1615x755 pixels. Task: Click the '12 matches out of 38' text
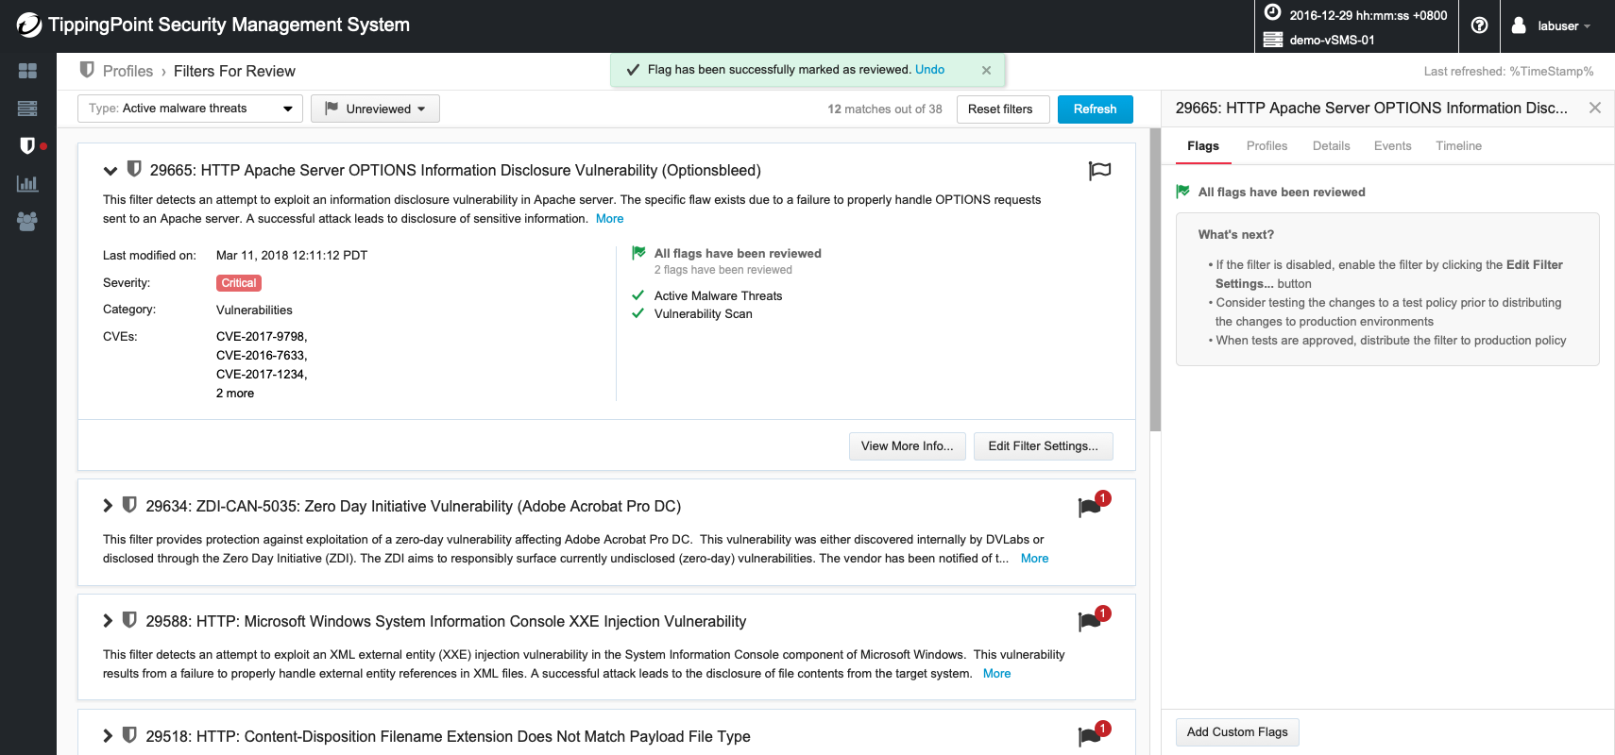click(x=885, y=109)
